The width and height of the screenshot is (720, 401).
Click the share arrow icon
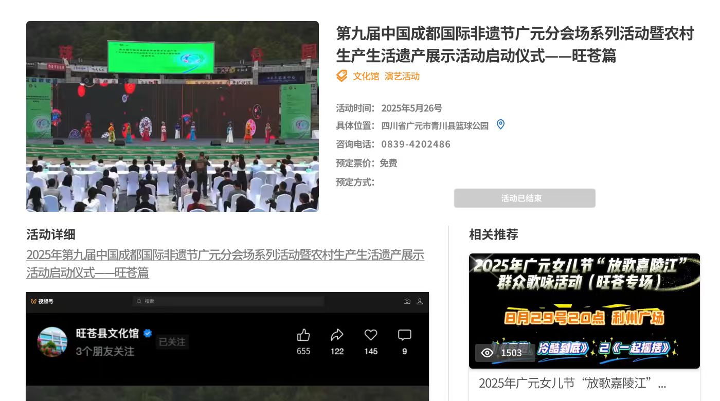pos(337,336)
